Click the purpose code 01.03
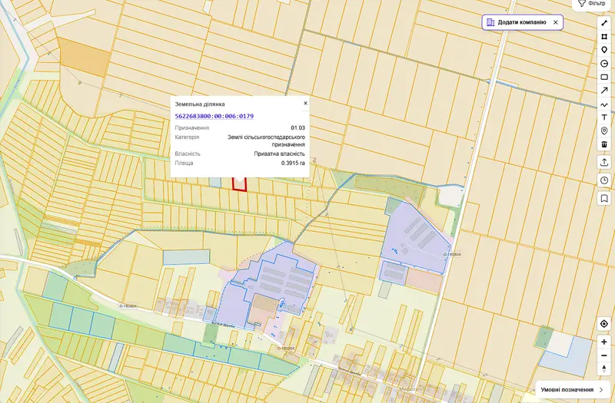 (x=298, y=128)
